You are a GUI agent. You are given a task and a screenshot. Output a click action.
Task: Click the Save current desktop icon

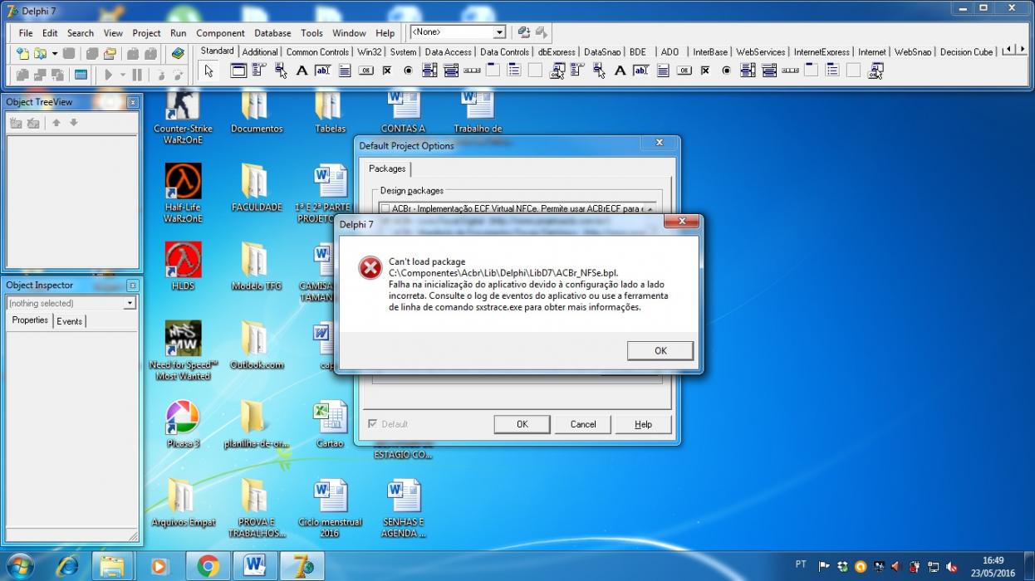(523, 32)
